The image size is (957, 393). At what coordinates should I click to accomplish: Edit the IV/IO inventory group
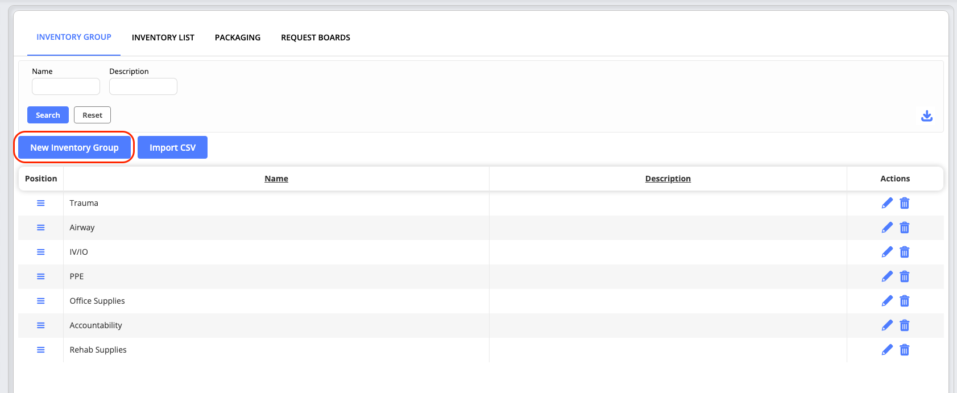coord(887,252)
